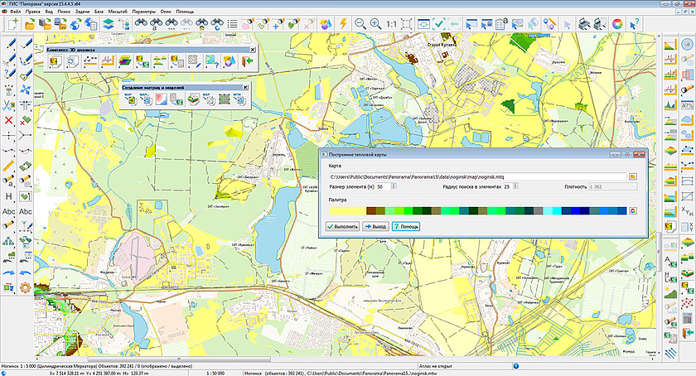Click the lightning bolt icon in toolbar

tap(341, 25)
